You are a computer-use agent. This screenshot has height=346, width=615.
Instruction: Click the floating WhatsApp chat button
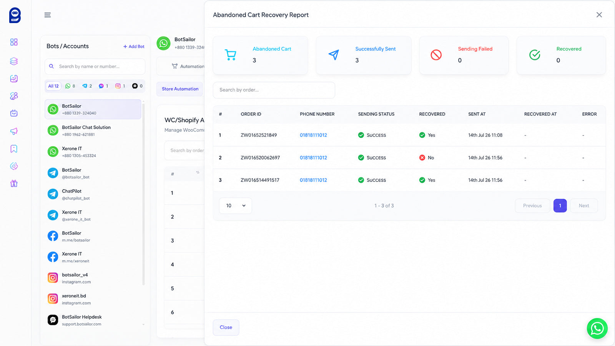597,328
